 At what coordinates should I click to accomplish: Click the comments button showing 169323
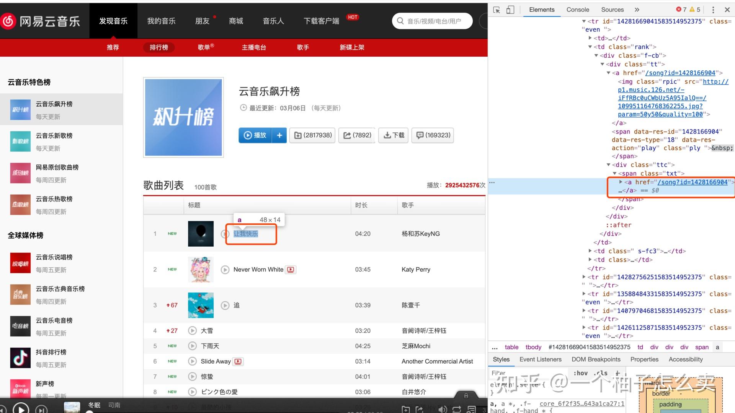click(x=433, y=135)
